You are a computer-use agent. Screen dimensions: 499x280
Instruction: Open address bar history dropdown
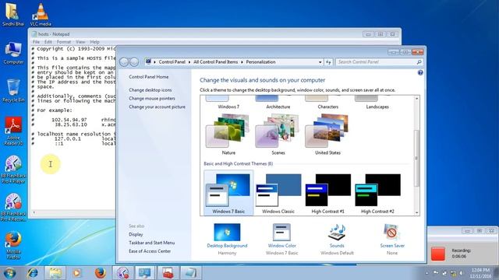pyautogui.click(x=320, y=62)
